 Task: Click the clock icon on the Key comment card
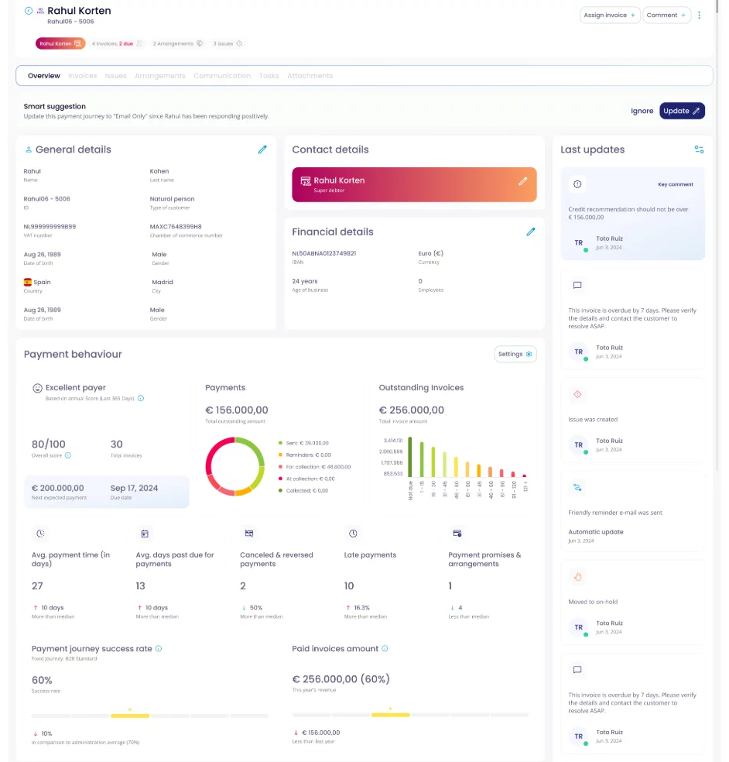pos(577,184)
